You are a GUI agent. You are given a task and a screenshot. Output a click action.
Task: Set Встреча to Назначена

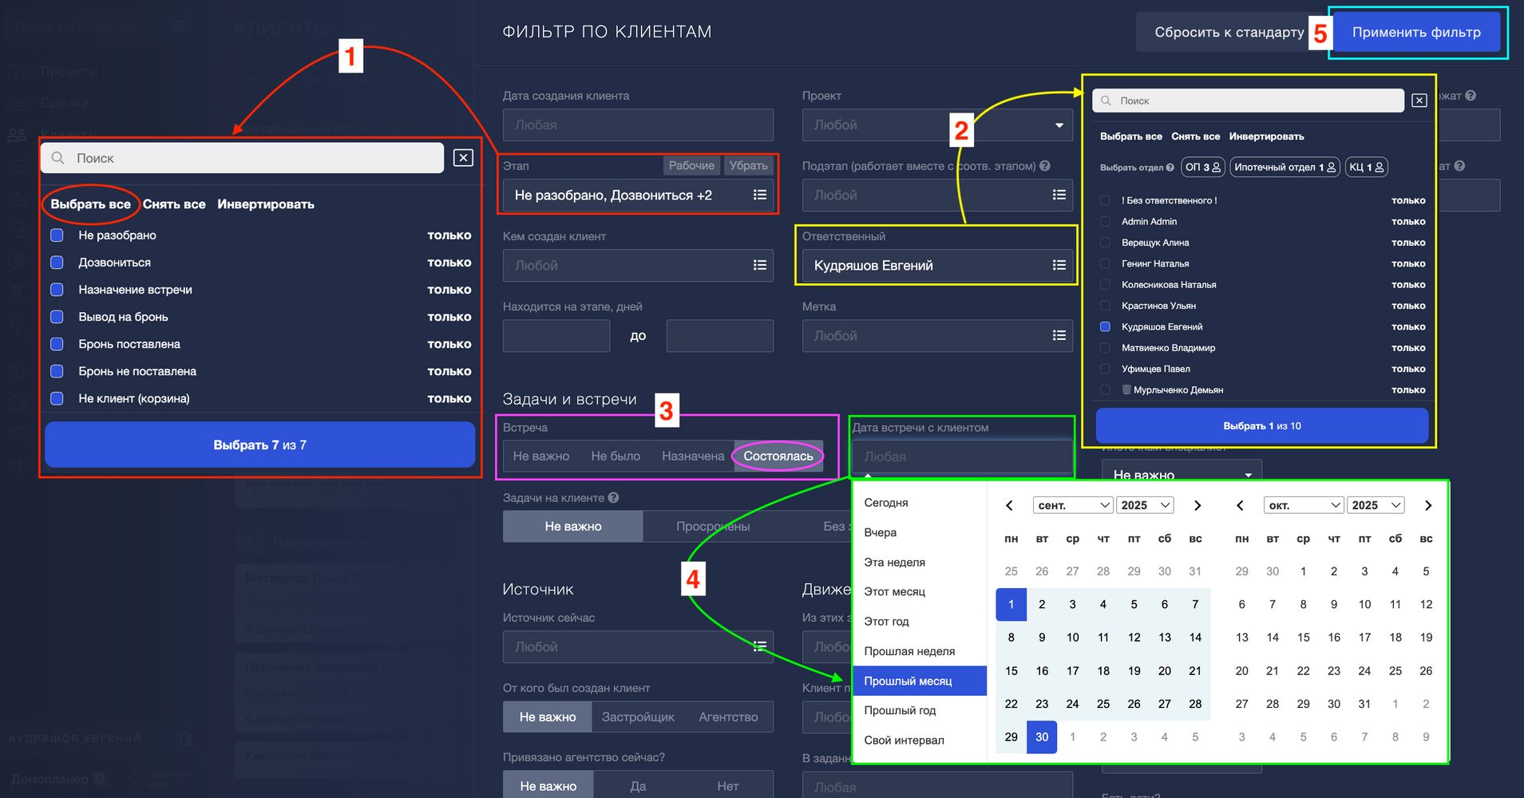tap(693, 456)
